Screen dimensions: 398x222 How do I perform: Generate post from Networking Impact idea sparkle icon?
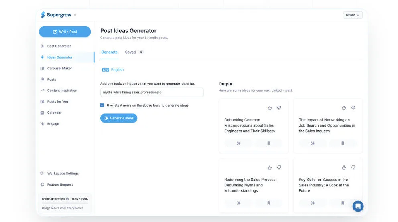(313, 143)
